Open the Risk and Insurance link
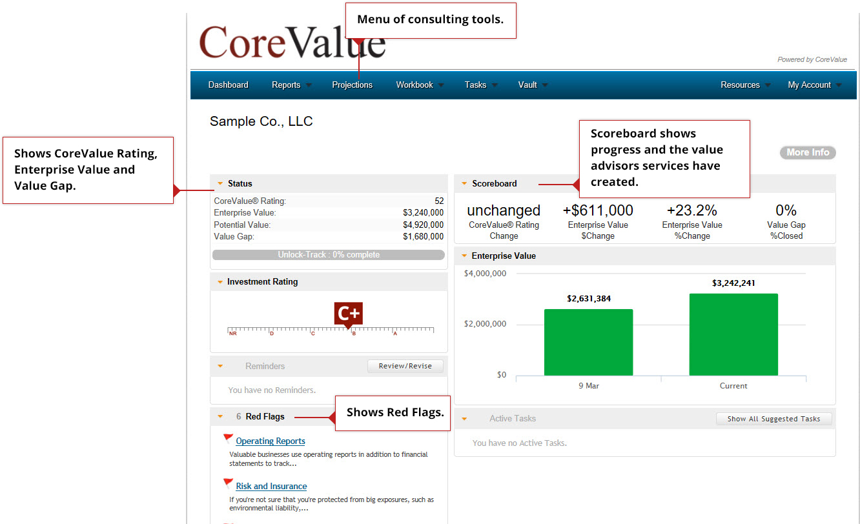 [x=271, y=487]
